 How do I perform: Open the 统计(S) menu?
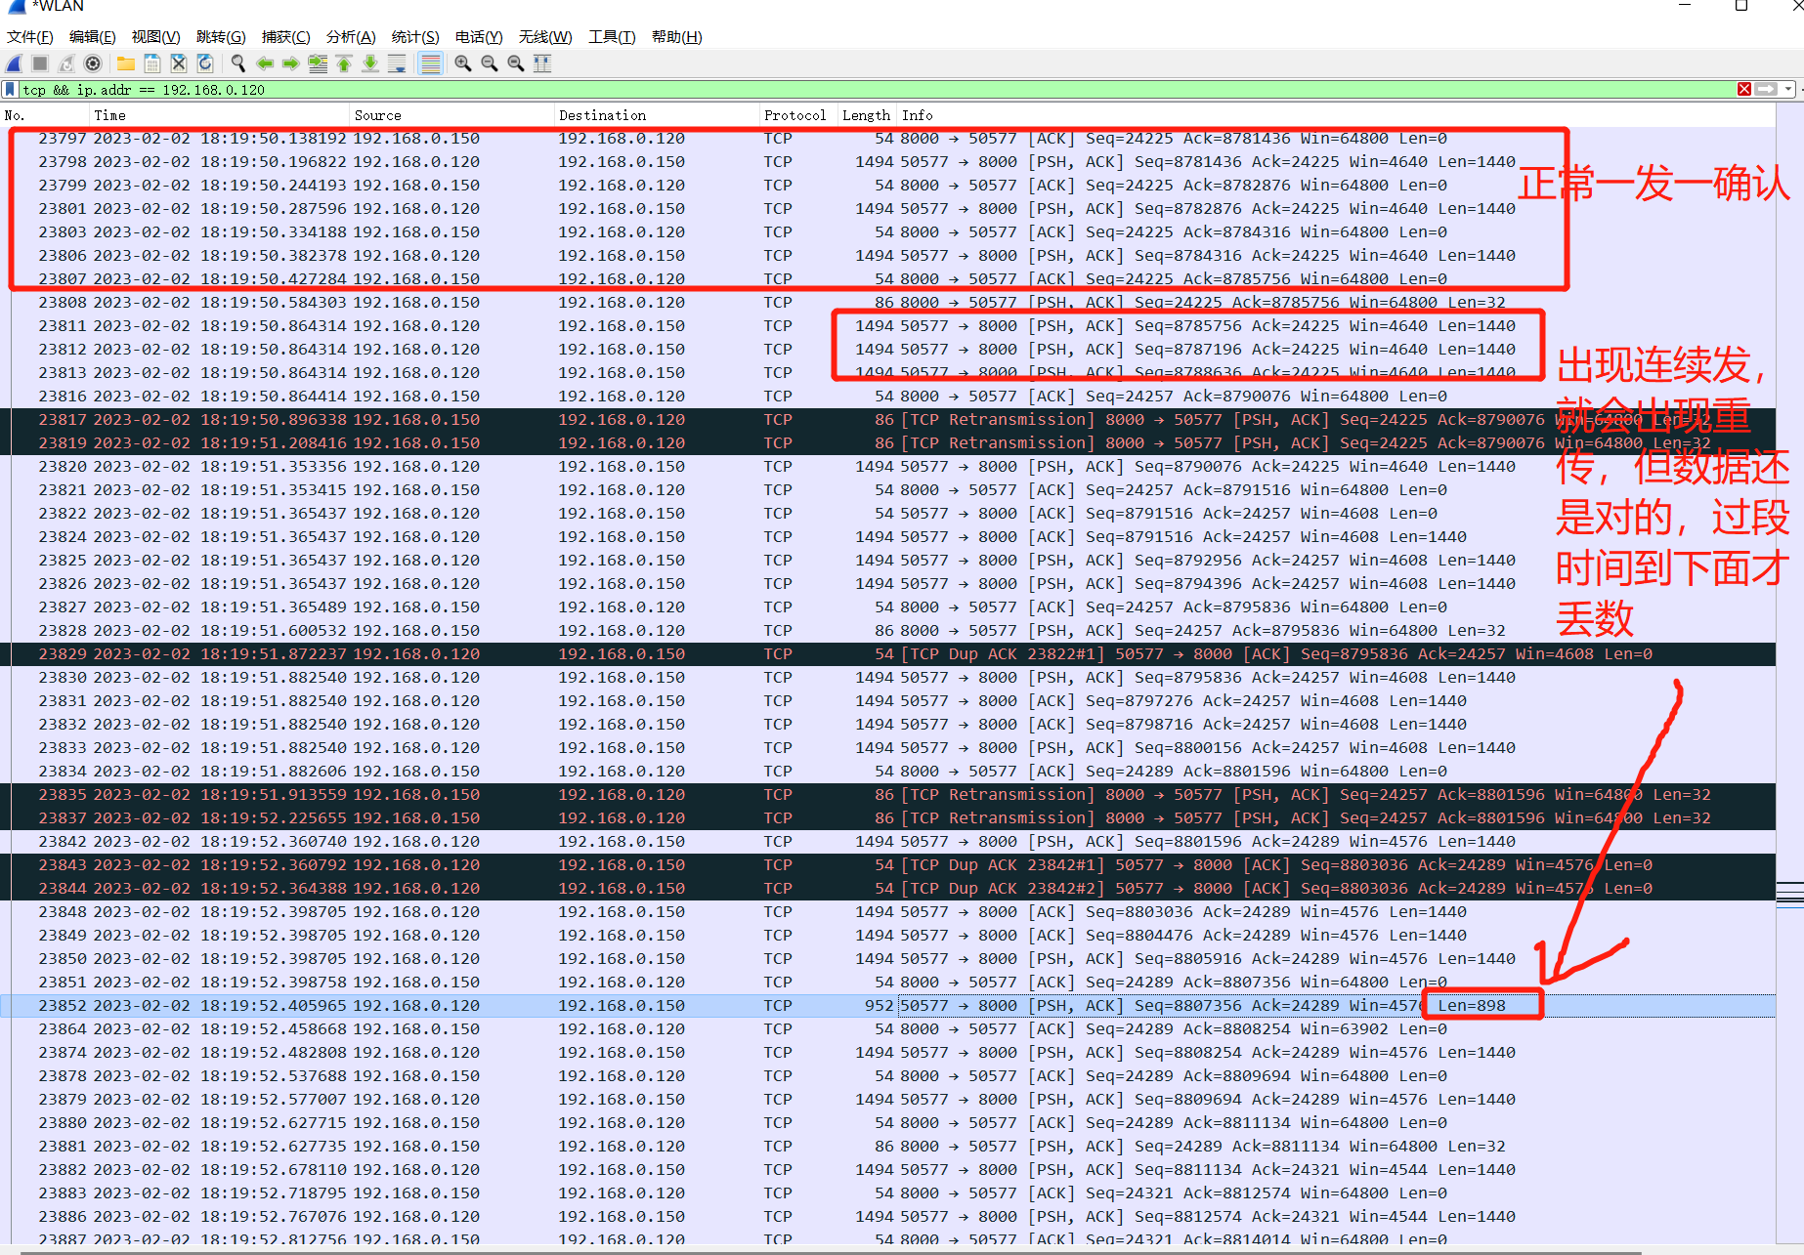pyautogui.click(x=415, y=37)
